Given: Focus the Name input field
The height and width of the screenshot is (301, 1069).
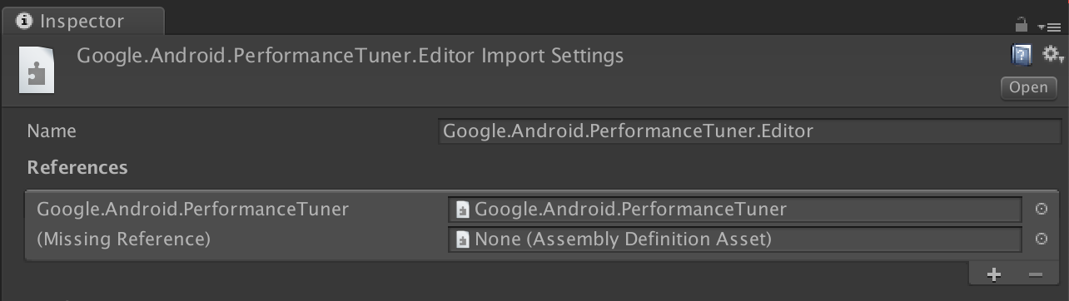Looking at the screenshot, I should [750, 131].
